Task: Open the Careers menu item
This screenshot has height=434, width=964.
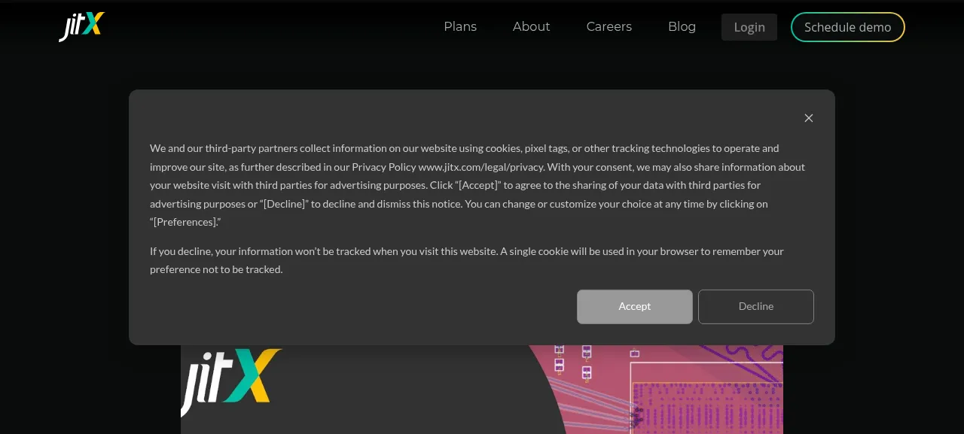Action: point(609,26)
